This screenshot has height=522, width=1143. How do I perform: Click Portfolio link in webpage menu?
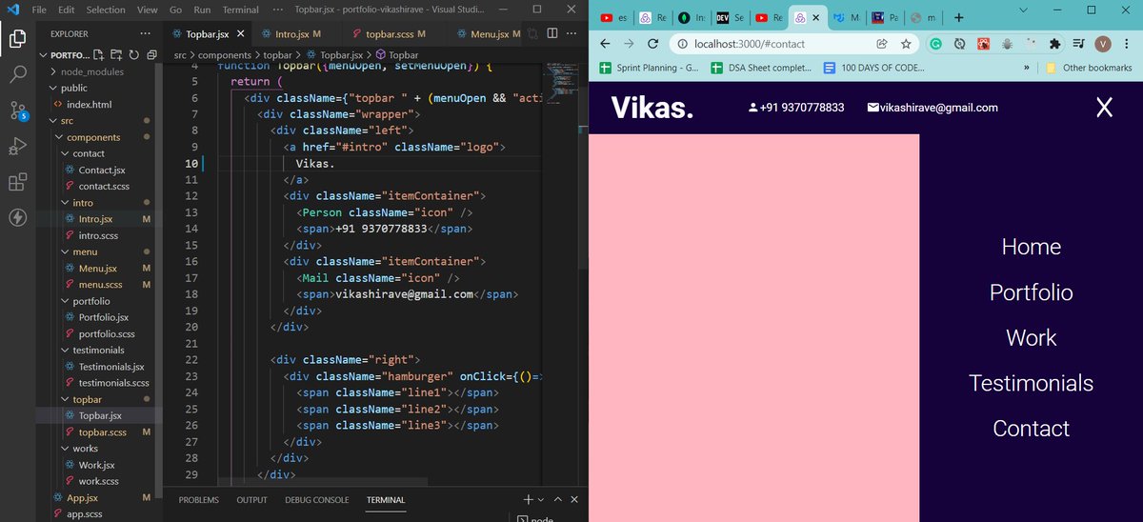1031,292
